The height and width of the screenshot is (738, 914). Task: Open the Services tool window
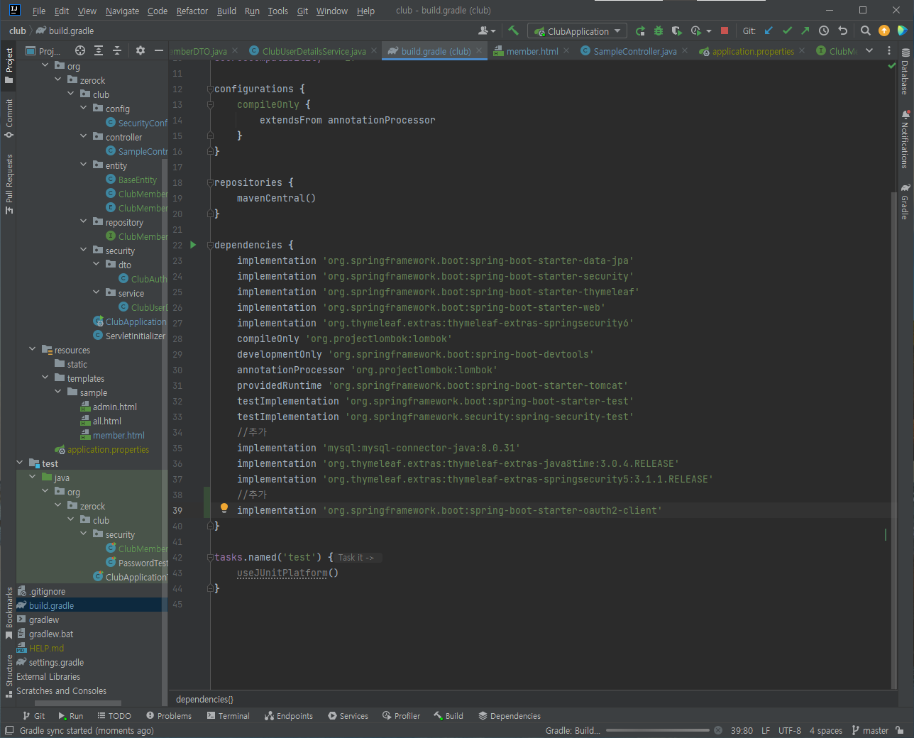click(348, 716)
